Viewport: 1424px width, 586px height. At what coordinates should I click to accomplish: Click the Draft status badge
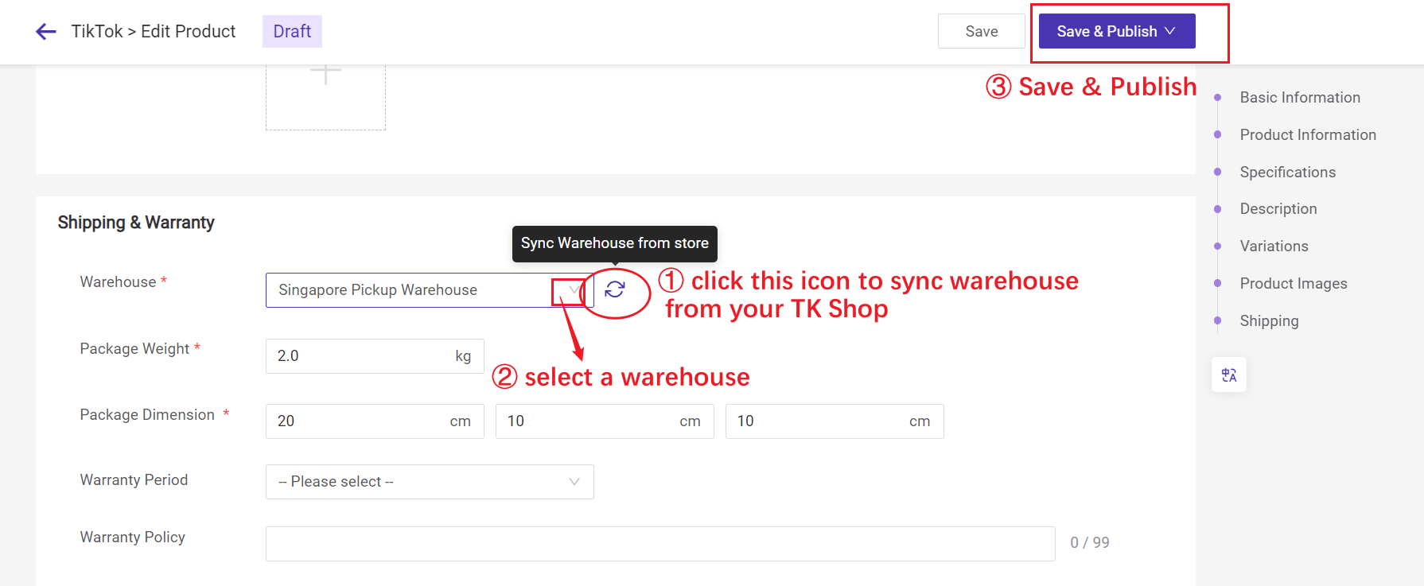tap(292, 31)
